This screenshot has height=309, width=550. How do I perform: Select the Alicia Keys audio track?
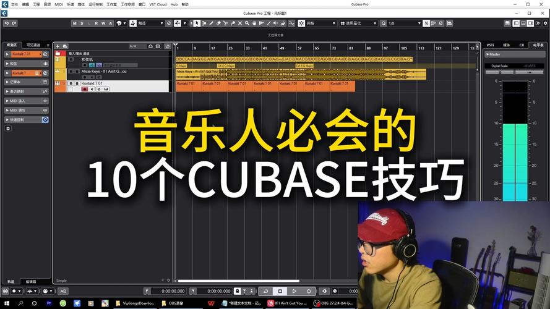coord(112,74)
